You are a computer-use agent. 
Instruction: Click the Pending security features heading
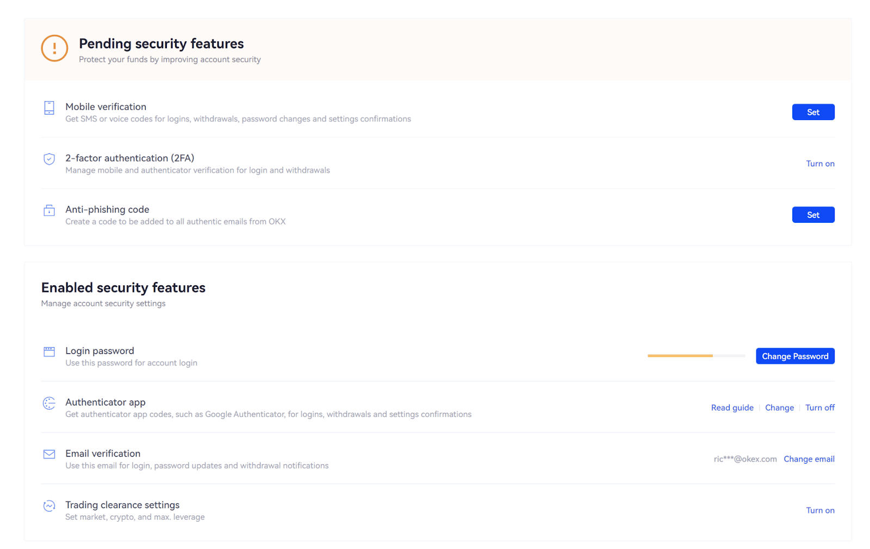161,43
